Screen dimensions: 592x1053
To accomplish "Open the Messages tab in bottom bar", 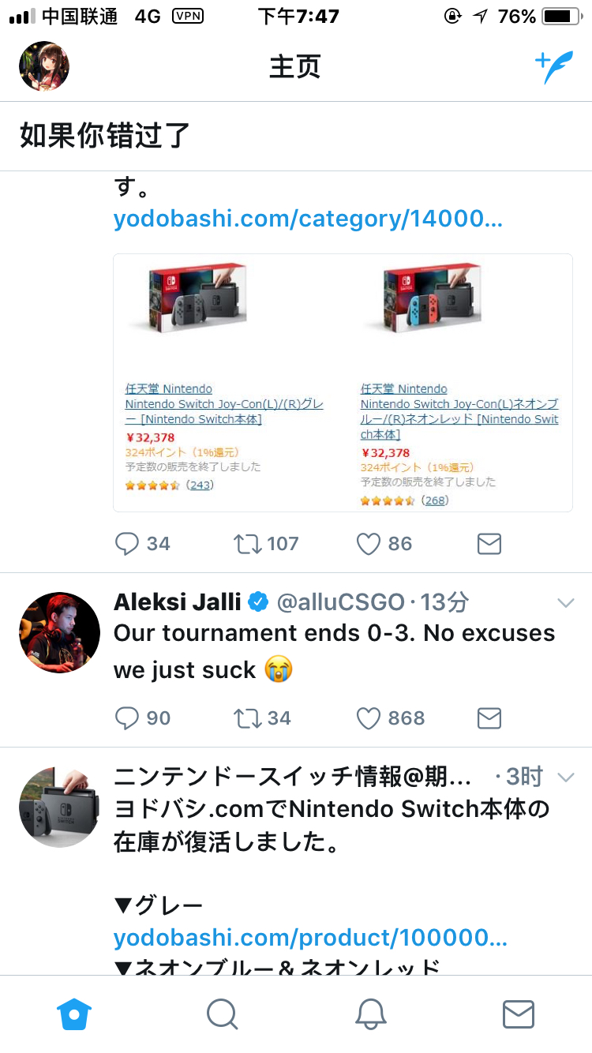I will coord(519,1014).
